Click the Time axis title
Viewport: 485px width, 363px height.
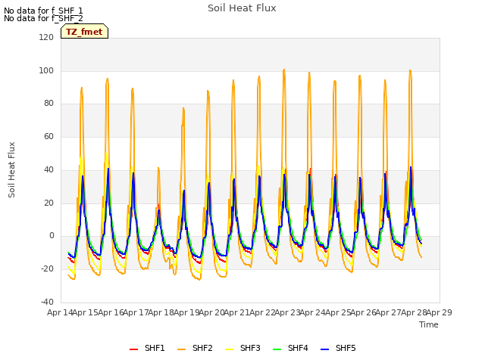click(429, 324)
